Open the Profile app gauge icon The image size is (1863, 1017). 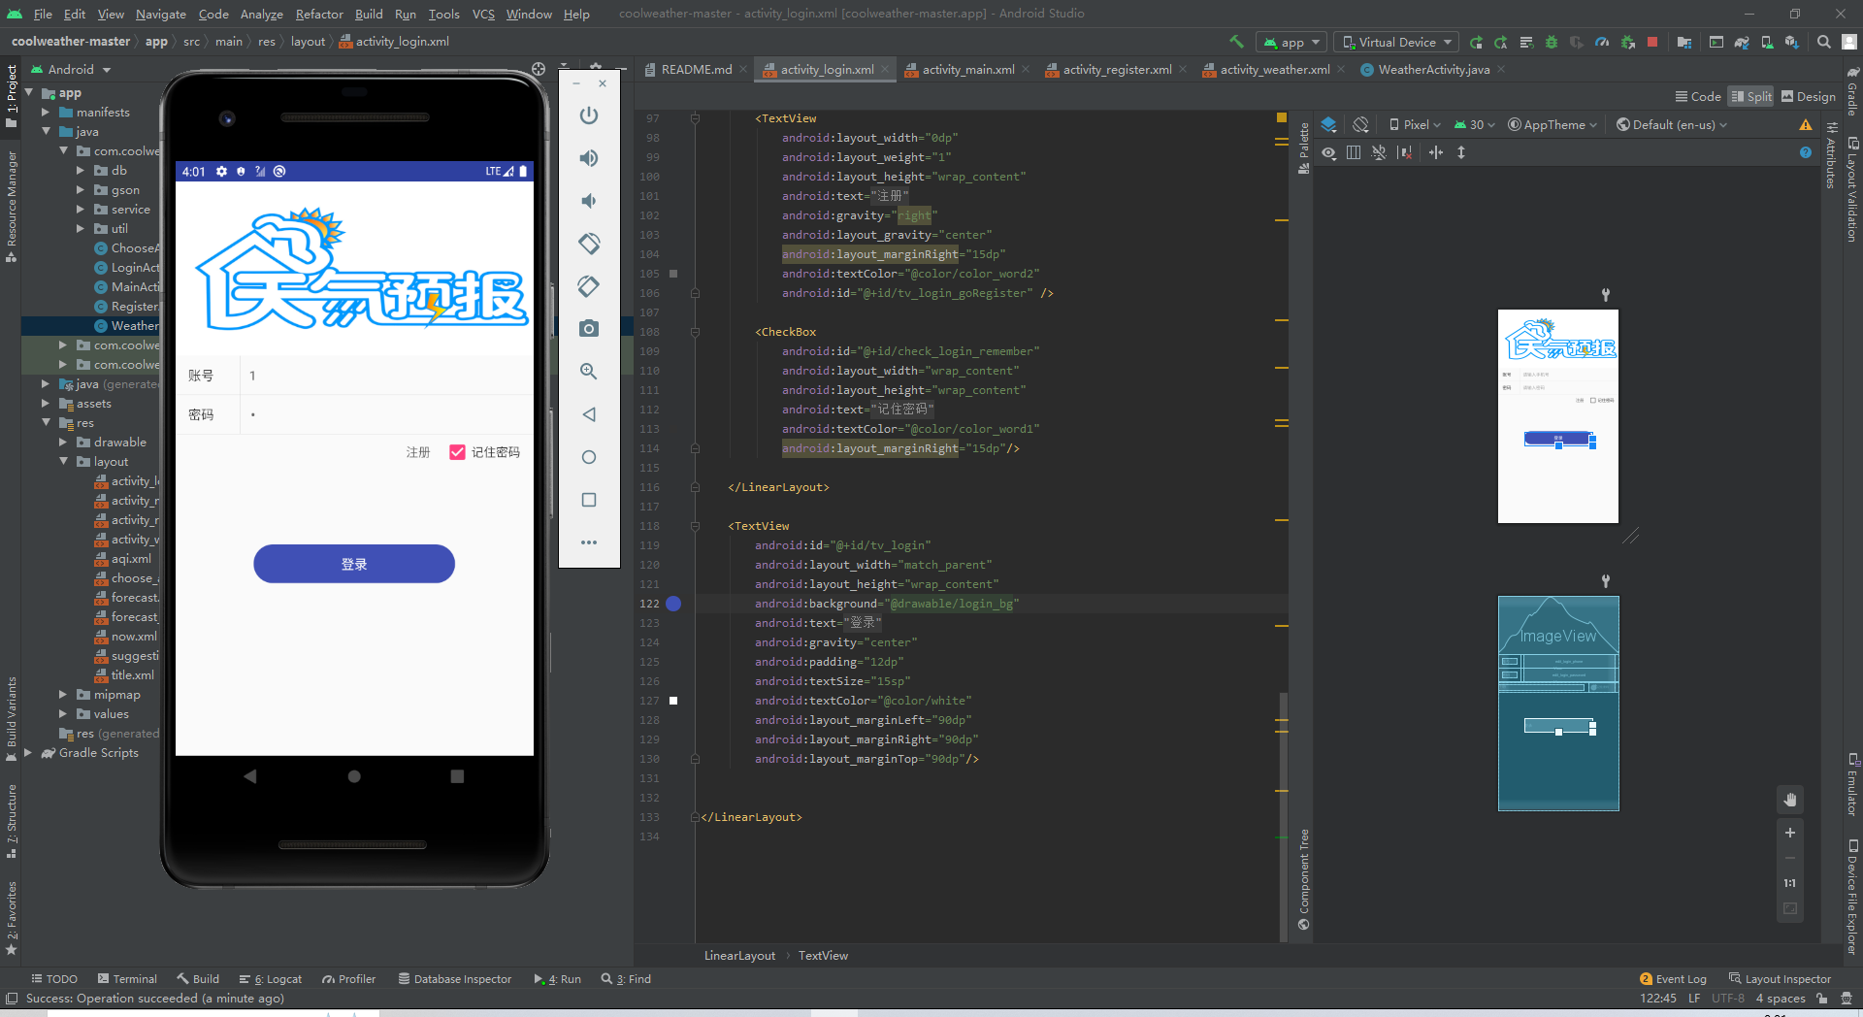[1602, 42]
